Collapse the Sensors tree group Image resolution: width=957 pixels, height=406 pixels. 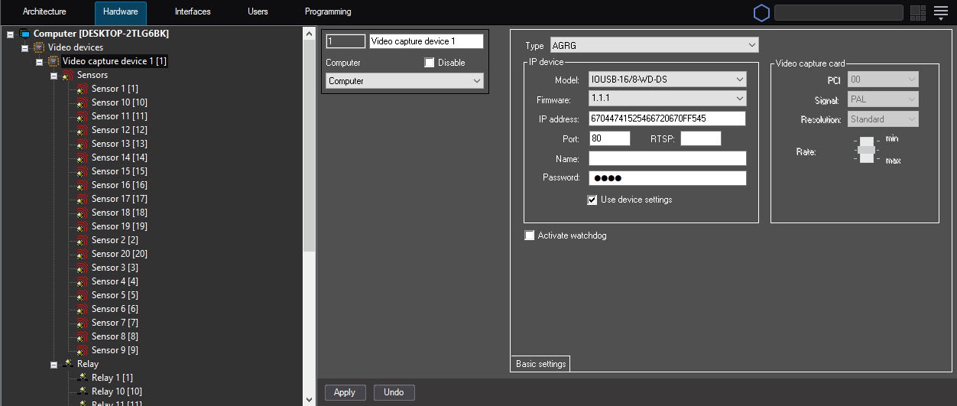point(54,76)
